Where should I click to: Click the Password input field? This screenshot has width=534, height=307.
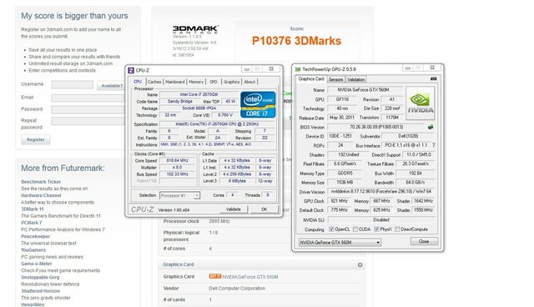88,109
